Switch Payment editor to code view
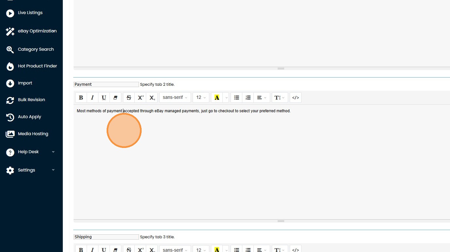450x252 pixels. pos(296,98)
